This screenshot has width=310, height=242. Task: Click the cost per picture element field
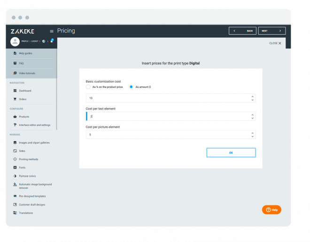tap(171, 134)
